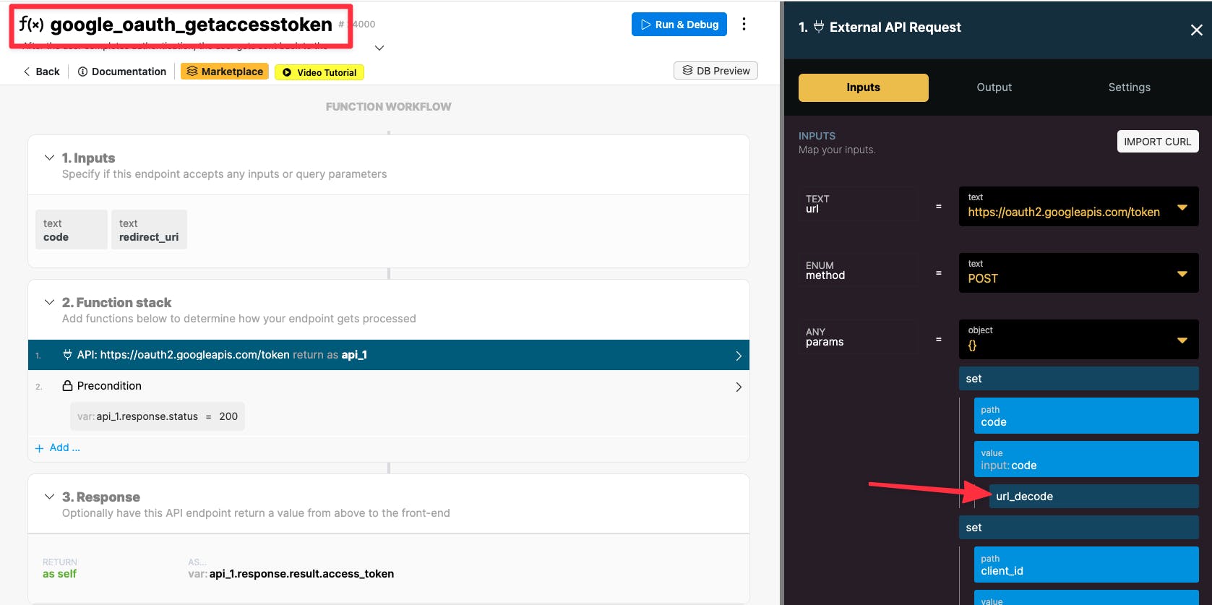Click the function f(x) icon beside title
Viewport: 1212px width, 605px height.
[x=31, y=24]
